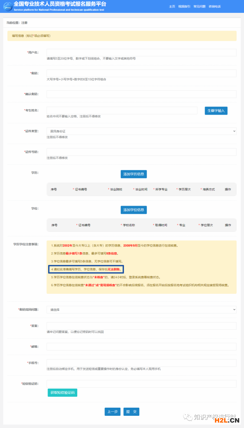
Task: Click the 证件号码 input field
Action: pyautogui.click(x=141, y=152)
